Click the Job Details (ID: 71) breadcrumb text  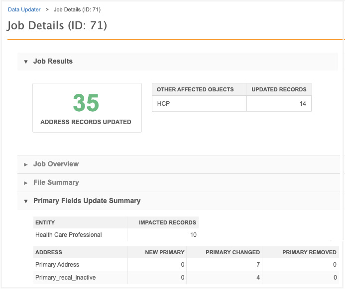click(x=77, y=9)
